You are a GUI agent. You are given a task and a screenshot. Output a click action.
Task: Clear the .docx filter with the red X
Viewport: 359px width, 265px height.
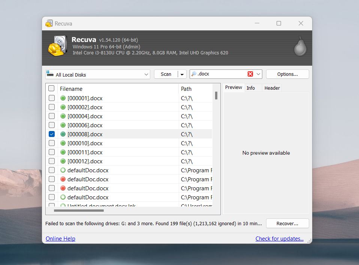pyautogui.click(x=250, y=74)
